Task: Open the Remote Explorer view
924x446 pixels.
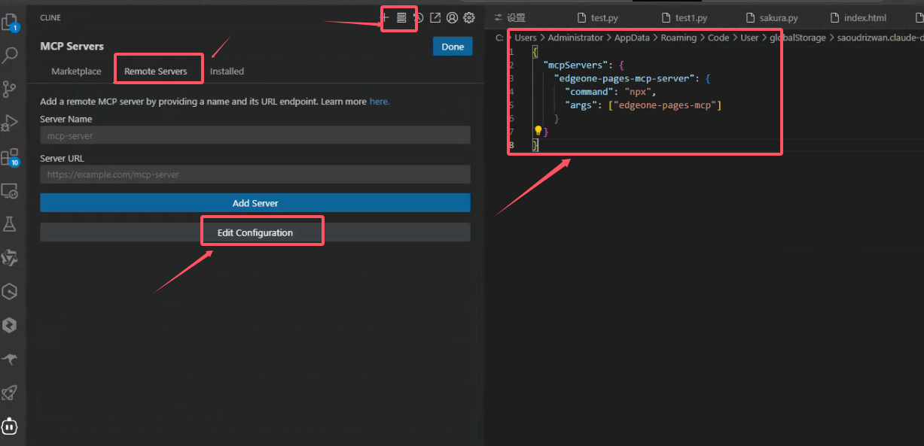Action: [10, 191]
